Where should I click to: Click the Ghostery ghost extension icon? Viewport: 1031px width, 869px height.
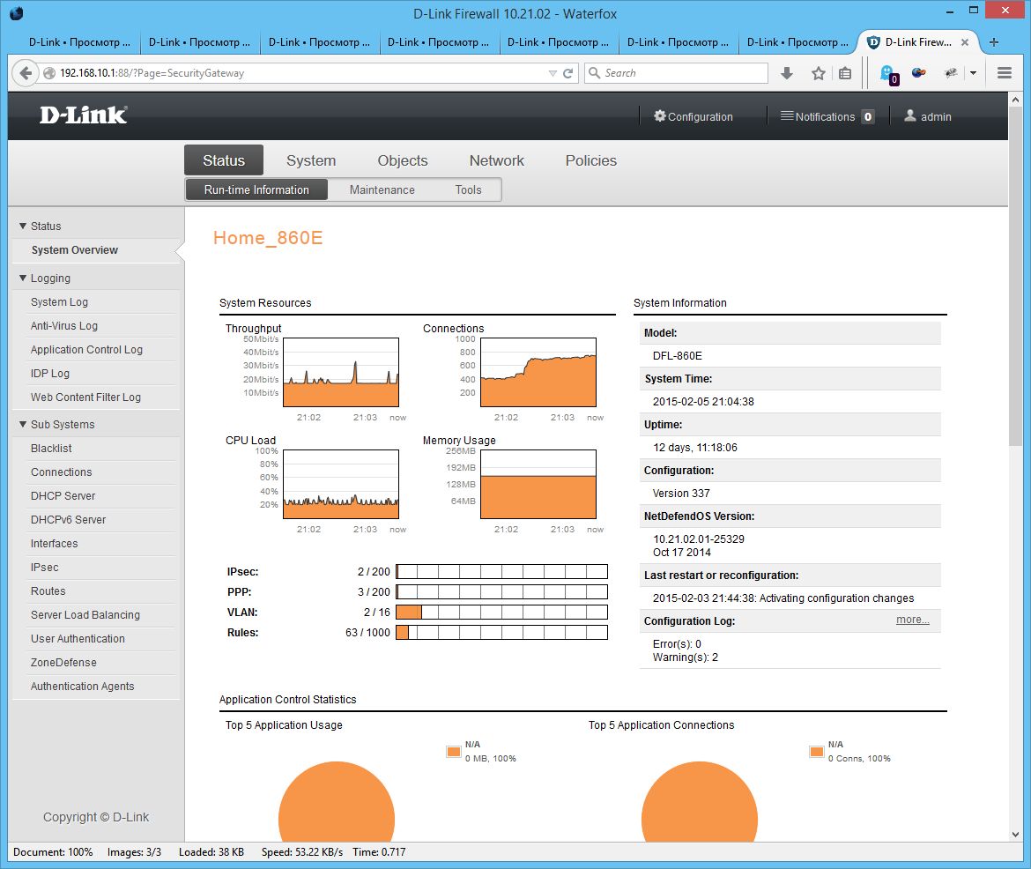pos(887,74)
